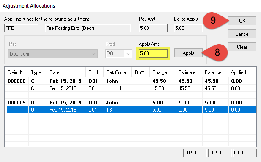Viewport: 261px width, 162px height.
Task: Click bold 5.00 Estimate for claim 000009
Action: click(x=184, y=103)
